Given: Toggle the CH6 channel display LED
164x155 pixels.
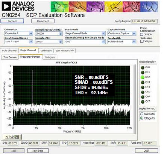Looking at the screenshot, I should coord(143,97).
